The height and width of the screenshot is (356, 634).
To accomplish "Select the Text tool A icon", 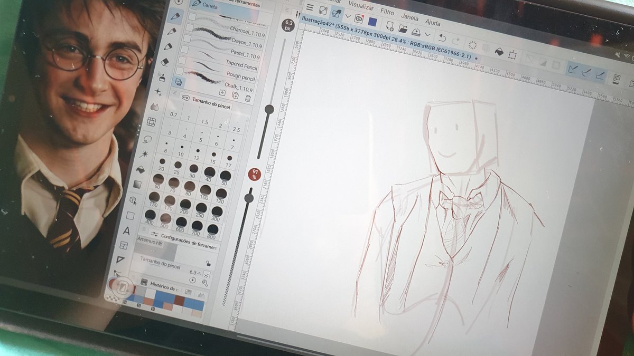I will (x=127, y=231).
